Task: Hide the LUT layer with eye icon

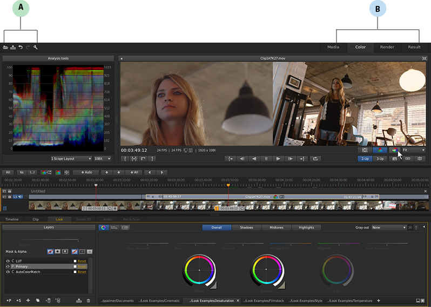Action: click(8, 261)
